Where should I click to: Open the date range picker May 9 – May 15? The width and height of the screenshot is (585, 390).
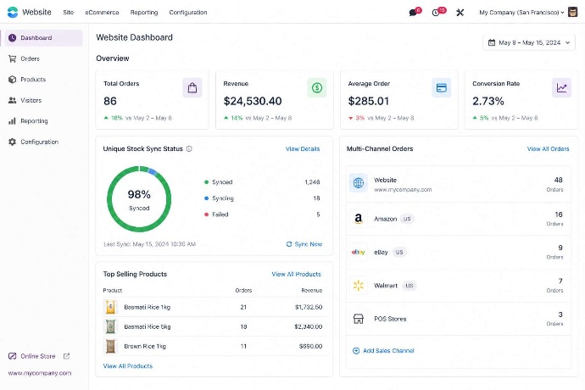point(528,42)
